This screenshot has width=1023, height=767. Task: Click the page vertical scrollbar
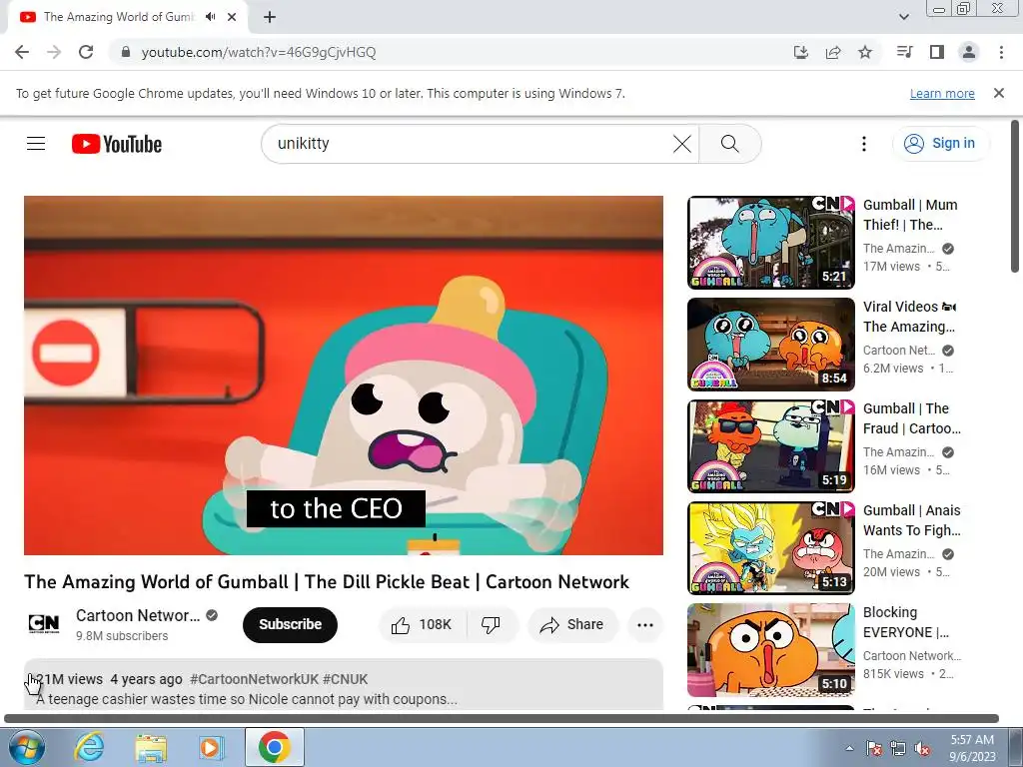[x=1015, y=196]
